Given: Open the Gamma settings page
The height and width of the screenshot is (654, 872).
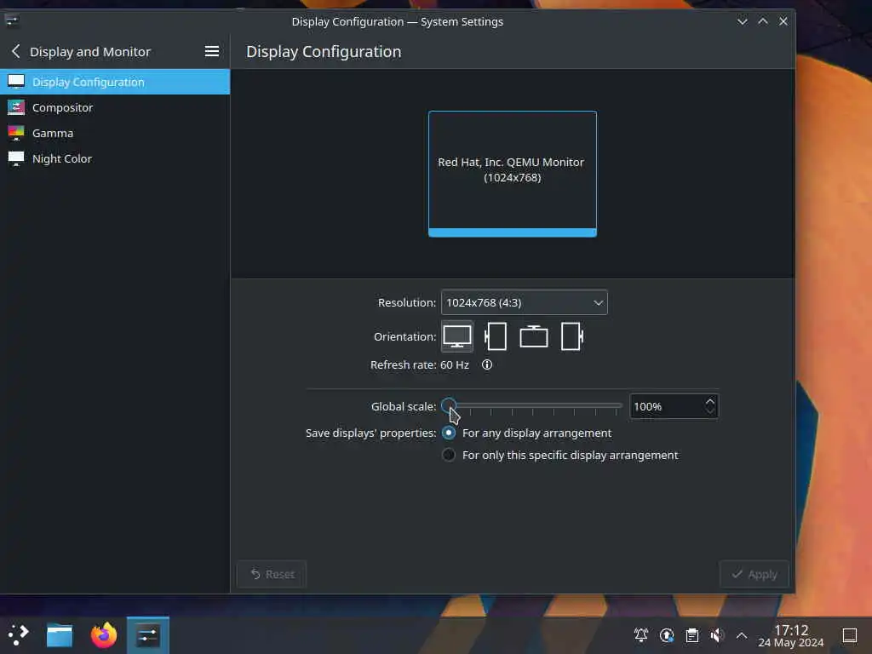Looking at the screenshot, I should [115, 133].
